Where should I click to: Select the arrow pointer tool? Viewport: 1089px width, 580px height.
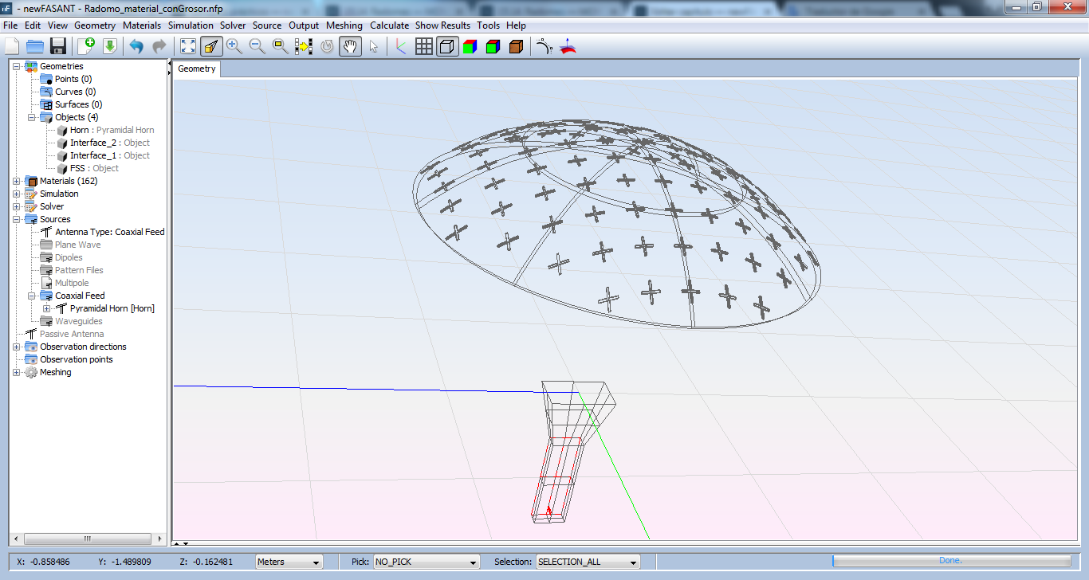(373, 46)
